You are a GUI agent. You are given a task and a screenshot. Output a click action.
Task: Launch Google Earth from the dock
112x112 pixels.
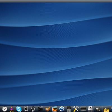pos(62,109)
